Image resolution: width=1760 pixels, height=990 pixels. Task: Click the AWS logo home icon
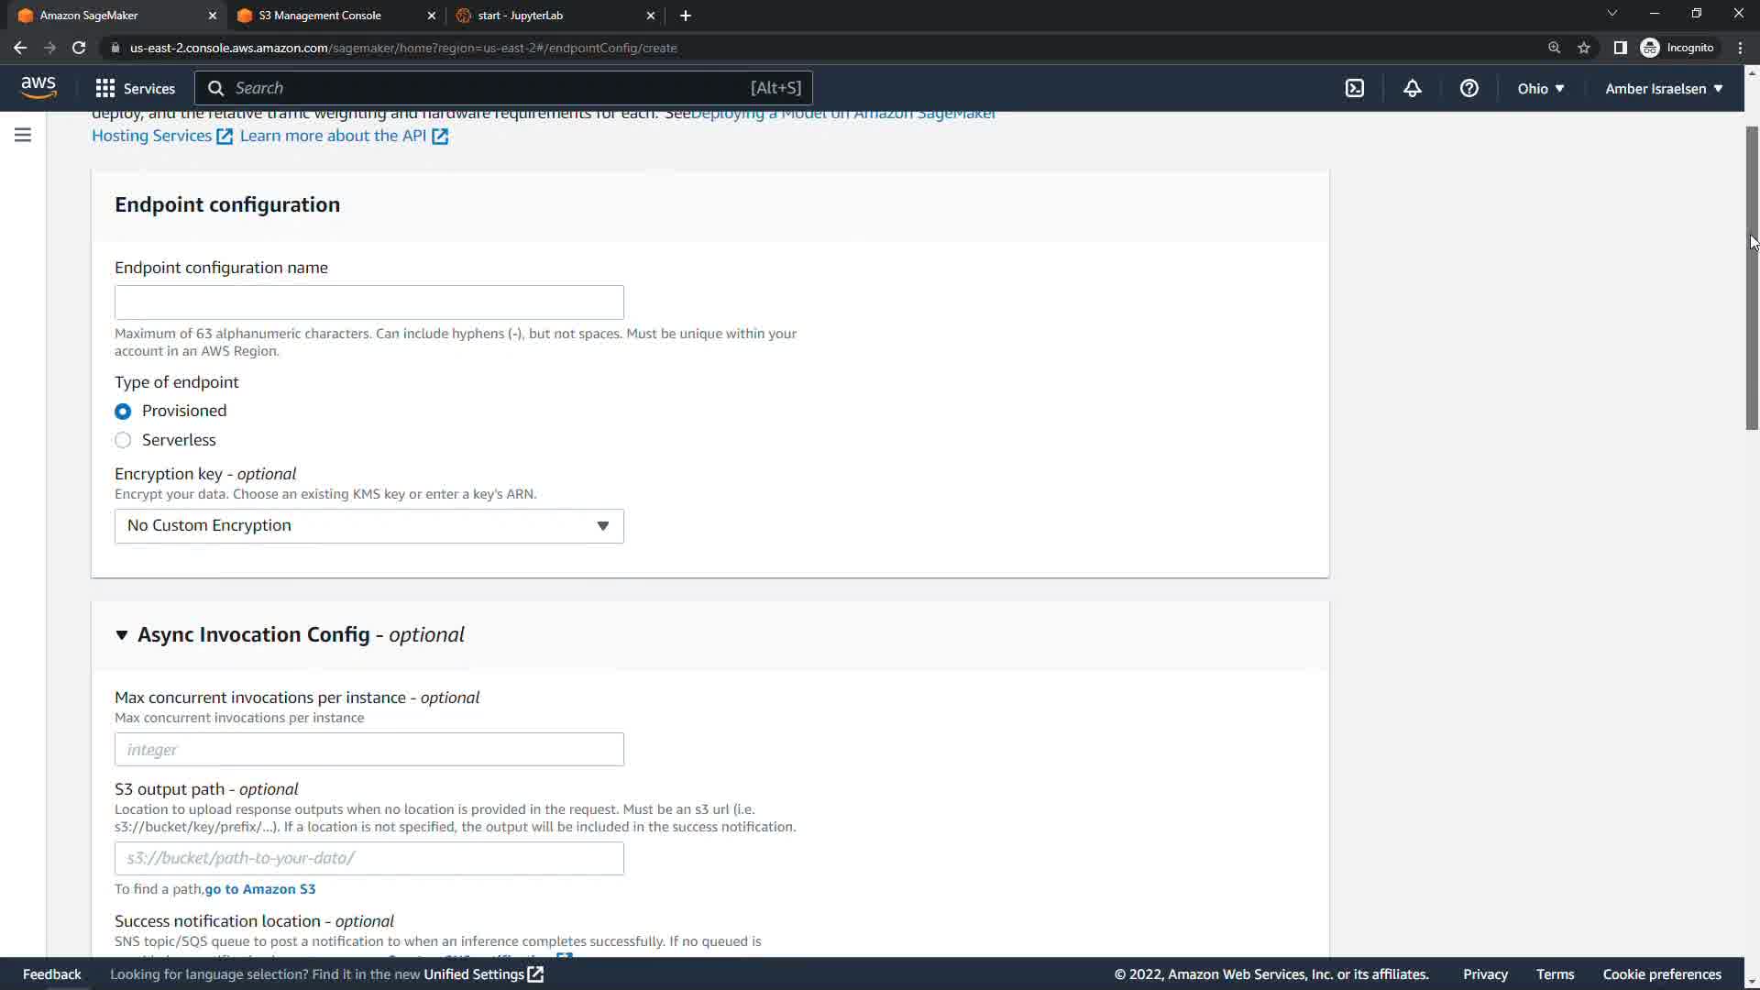click(38, 88)
